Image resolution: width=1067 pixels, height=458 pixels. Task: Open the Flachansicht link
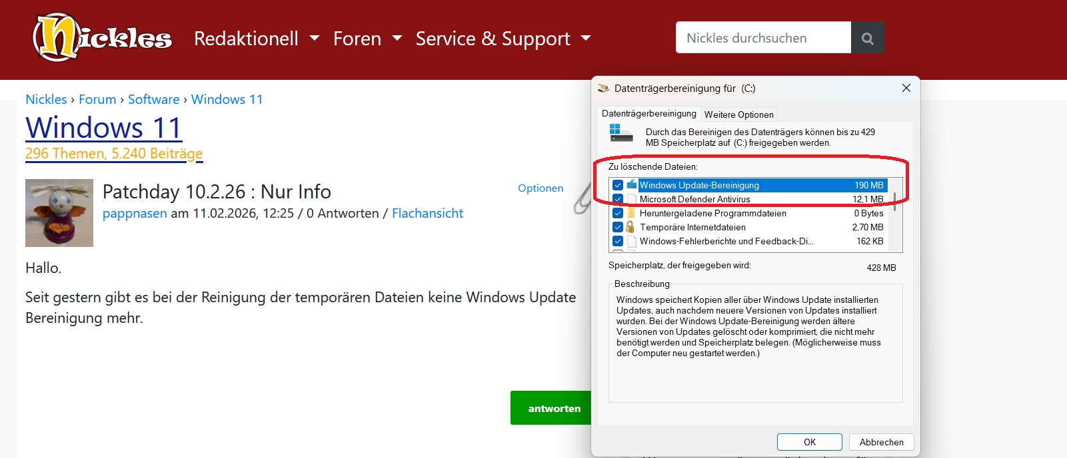click(x=427, y=213)
